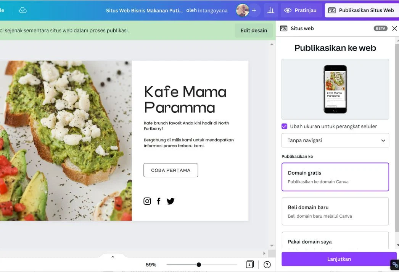Click Publikasikan Situs Web button
399x272 pixels.
point(362,10)
